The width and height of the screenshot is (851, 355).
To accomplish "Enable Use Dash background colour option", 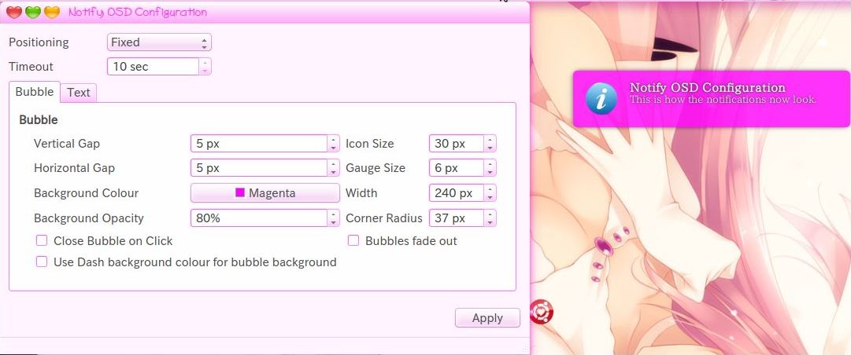I will [42, 262].
